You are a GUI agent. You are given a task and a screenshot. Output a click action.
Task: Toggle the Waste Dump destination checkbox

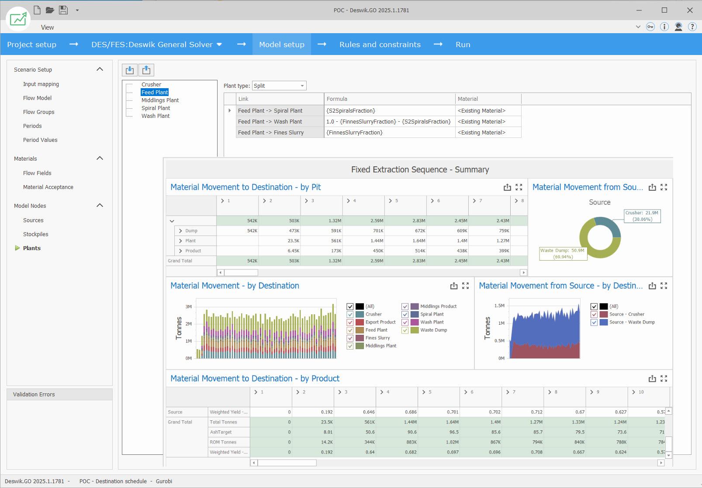tap(405, 330)
